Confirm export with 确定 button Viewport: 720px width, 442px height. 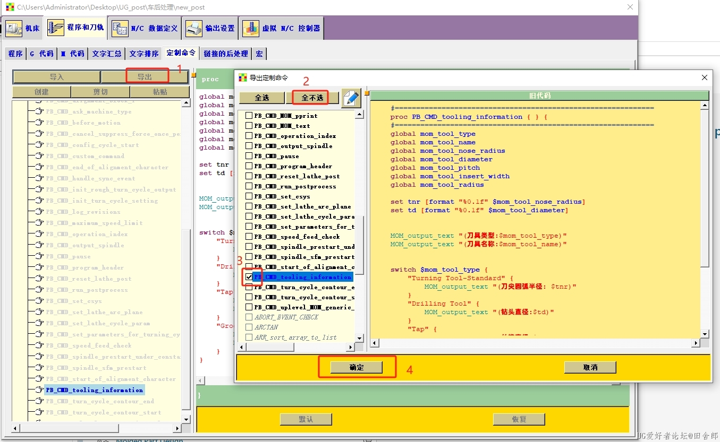pos(357,367)
